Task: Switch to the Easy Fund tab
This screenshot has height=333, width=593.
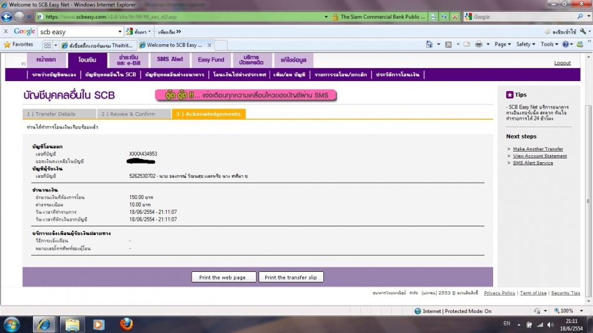Action: coord(211,60)
